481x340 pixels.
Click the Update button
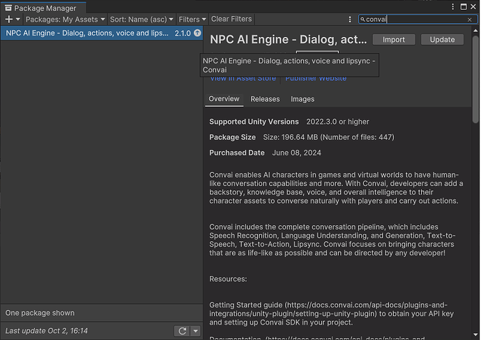click(442, 40)
